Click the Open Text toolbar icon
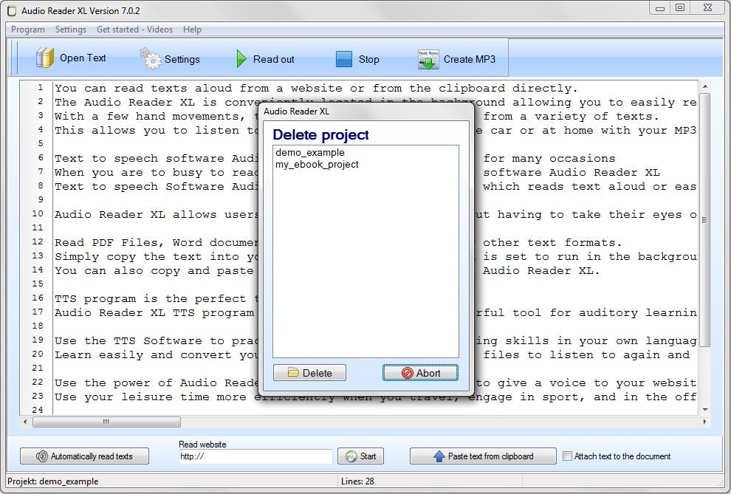Viewport: 731px width, 494px height. (44, 58)
